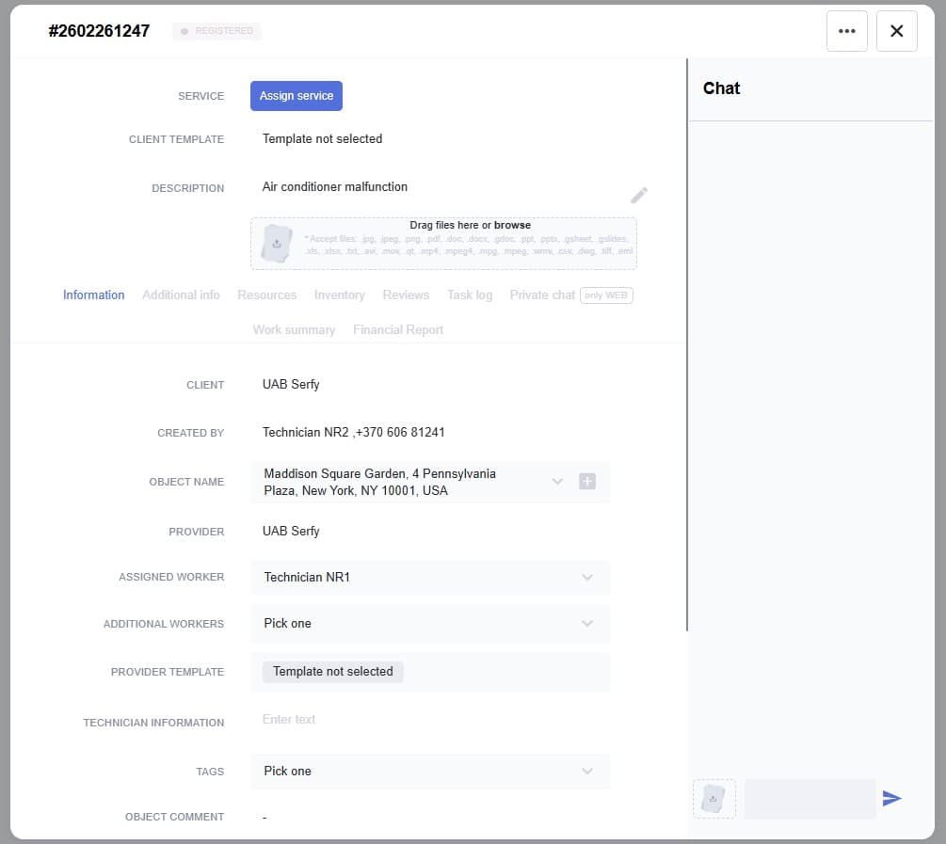Image resolution: width=946 pixels, height=844 pixels.
Task: Open the Task log tab
Action: pos(470,295)
